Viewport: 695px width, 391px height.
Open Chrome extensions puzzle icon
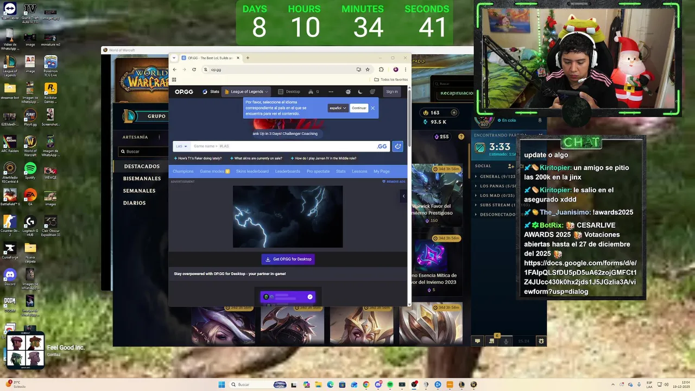[381, 70]
